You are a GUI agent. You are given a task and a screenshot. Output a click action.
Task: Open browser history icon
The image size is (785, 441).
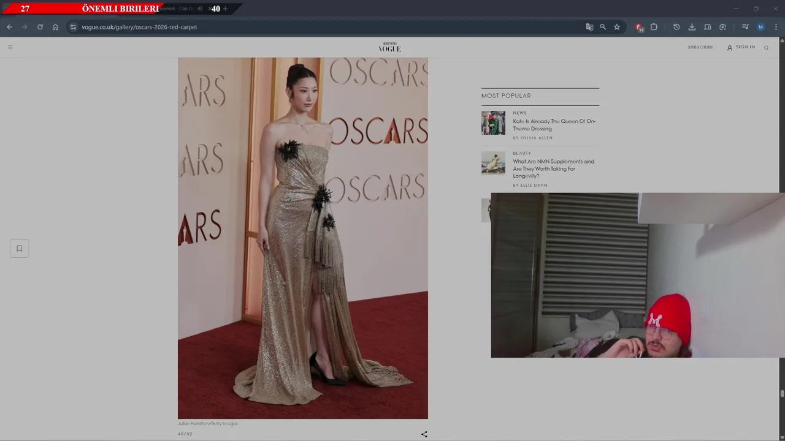pos(676,27)
